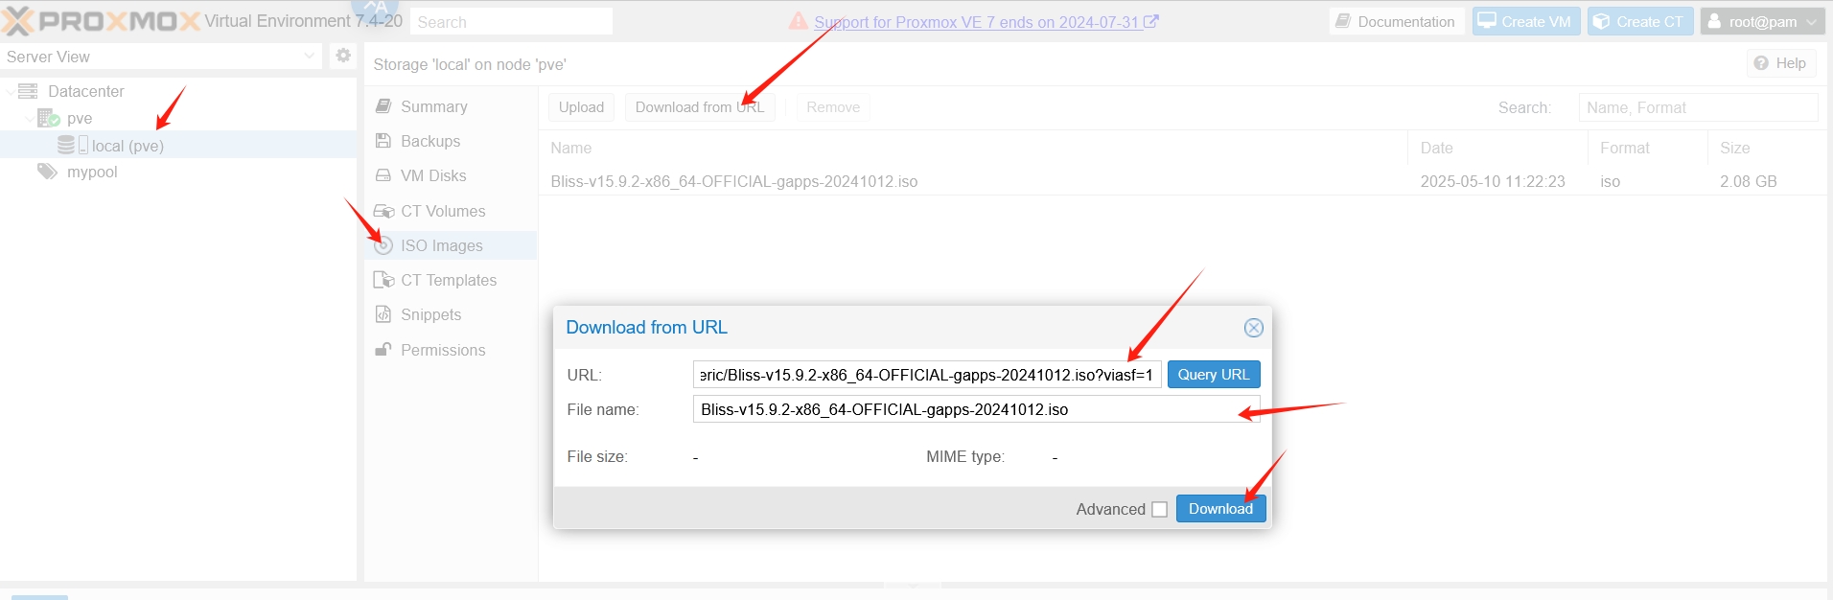Click the pve node icon
1833x600 pixels.
coord(48,118)
